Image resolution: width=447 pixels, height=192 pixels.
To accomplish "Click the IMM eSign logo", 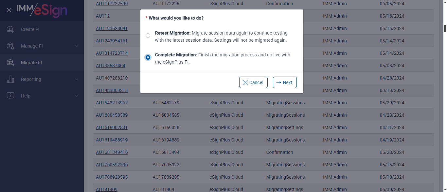I will [x=42, y=10].
